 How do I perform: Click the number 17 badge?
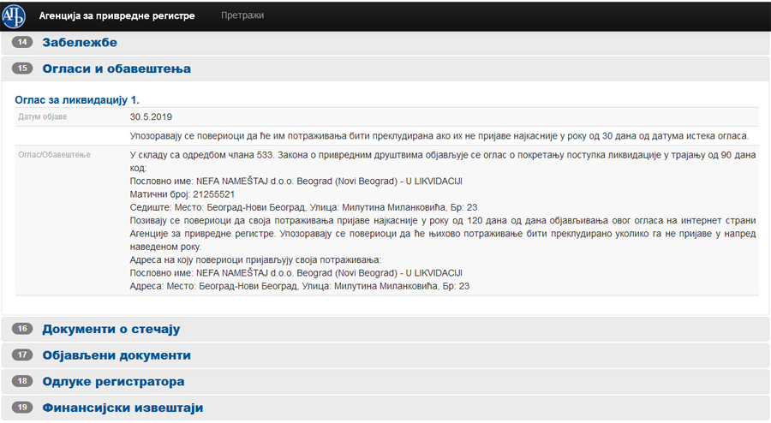pos(22,354)
